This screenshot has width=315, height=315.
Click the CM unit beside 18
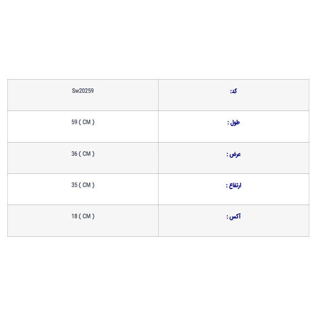(87, 216)
